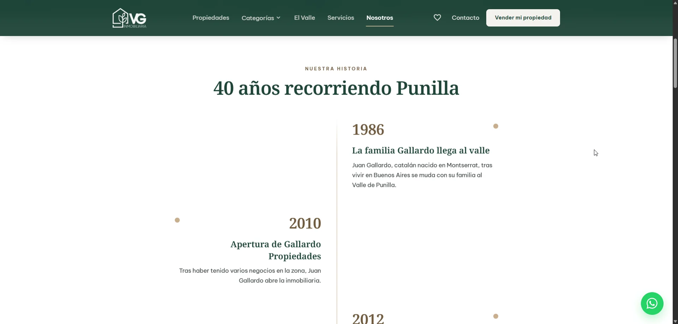
Task: Click the heading 40 años recorriendo Punilla
Action: [336, 88]
